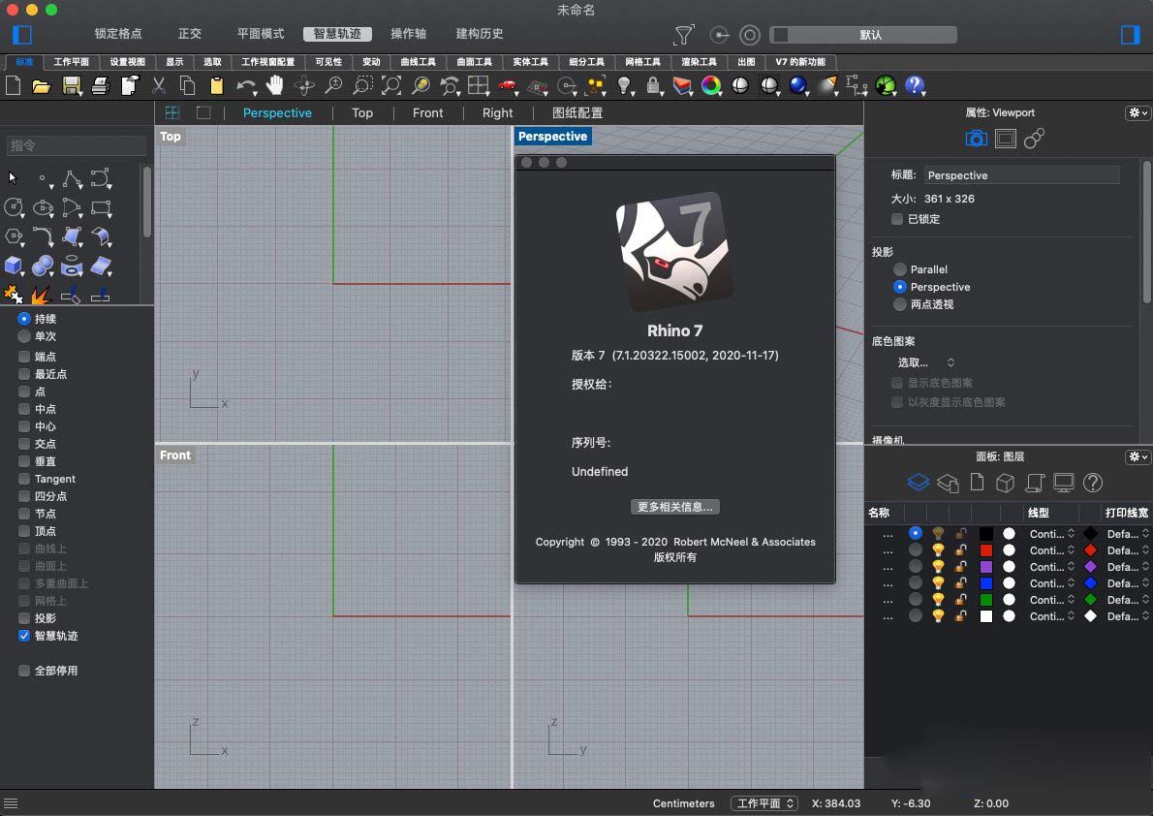
Task: Open the 工作平面 dropdown in status bar
Action: coord(764,803)
